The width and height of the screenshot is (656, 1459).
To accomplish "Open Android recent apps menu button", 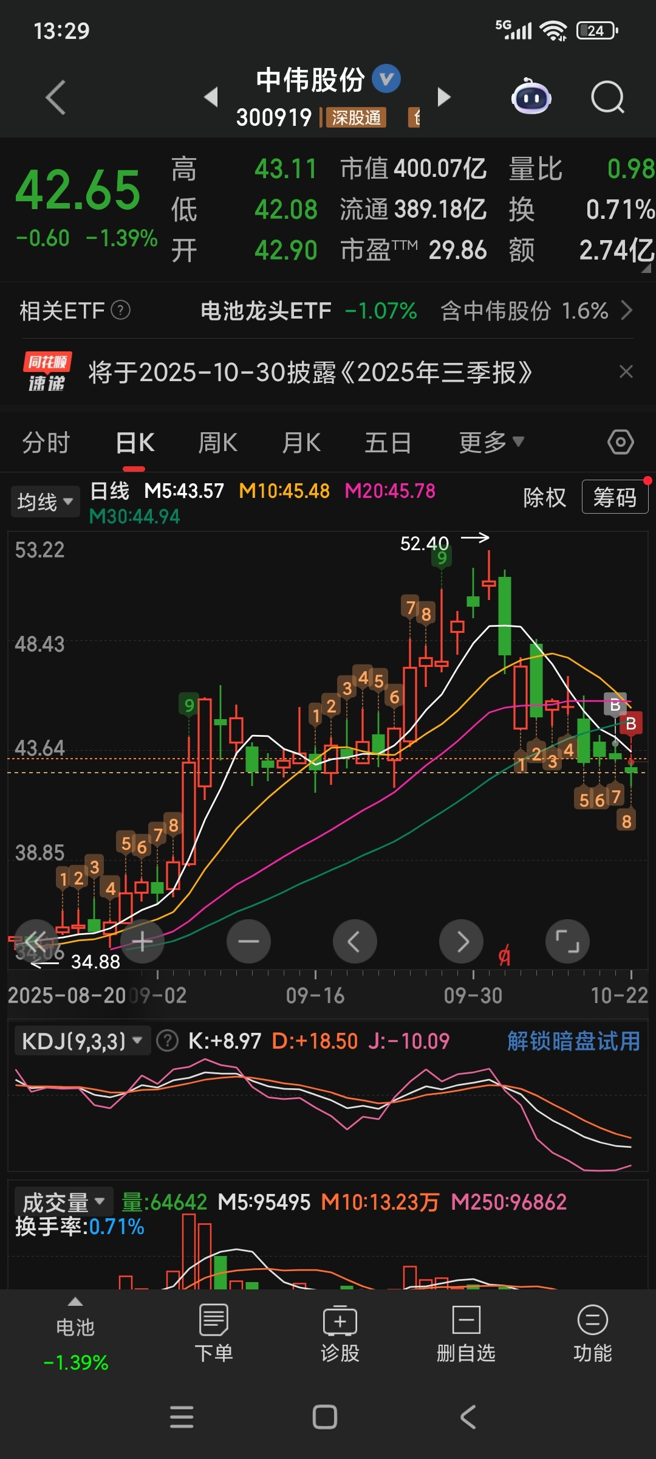I will 182,1417.
